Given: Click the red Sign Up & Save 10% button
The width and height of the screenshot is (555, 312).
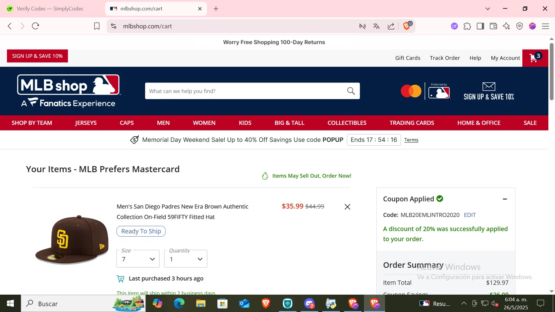Looking at the screenshot, I should [37, 56].
